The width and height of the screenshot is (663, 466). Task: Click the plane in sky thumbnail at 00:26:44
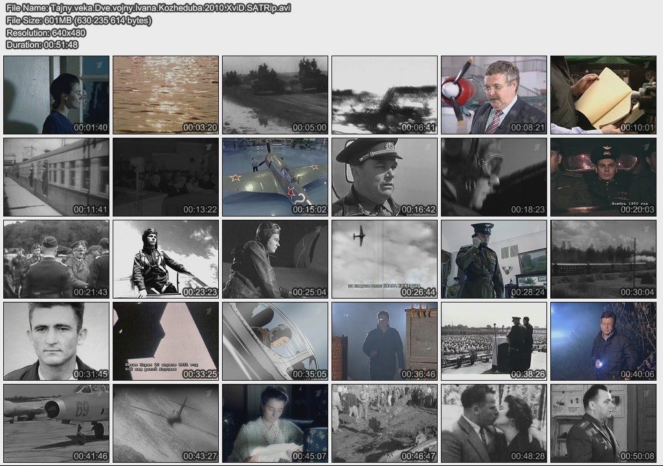385,259
